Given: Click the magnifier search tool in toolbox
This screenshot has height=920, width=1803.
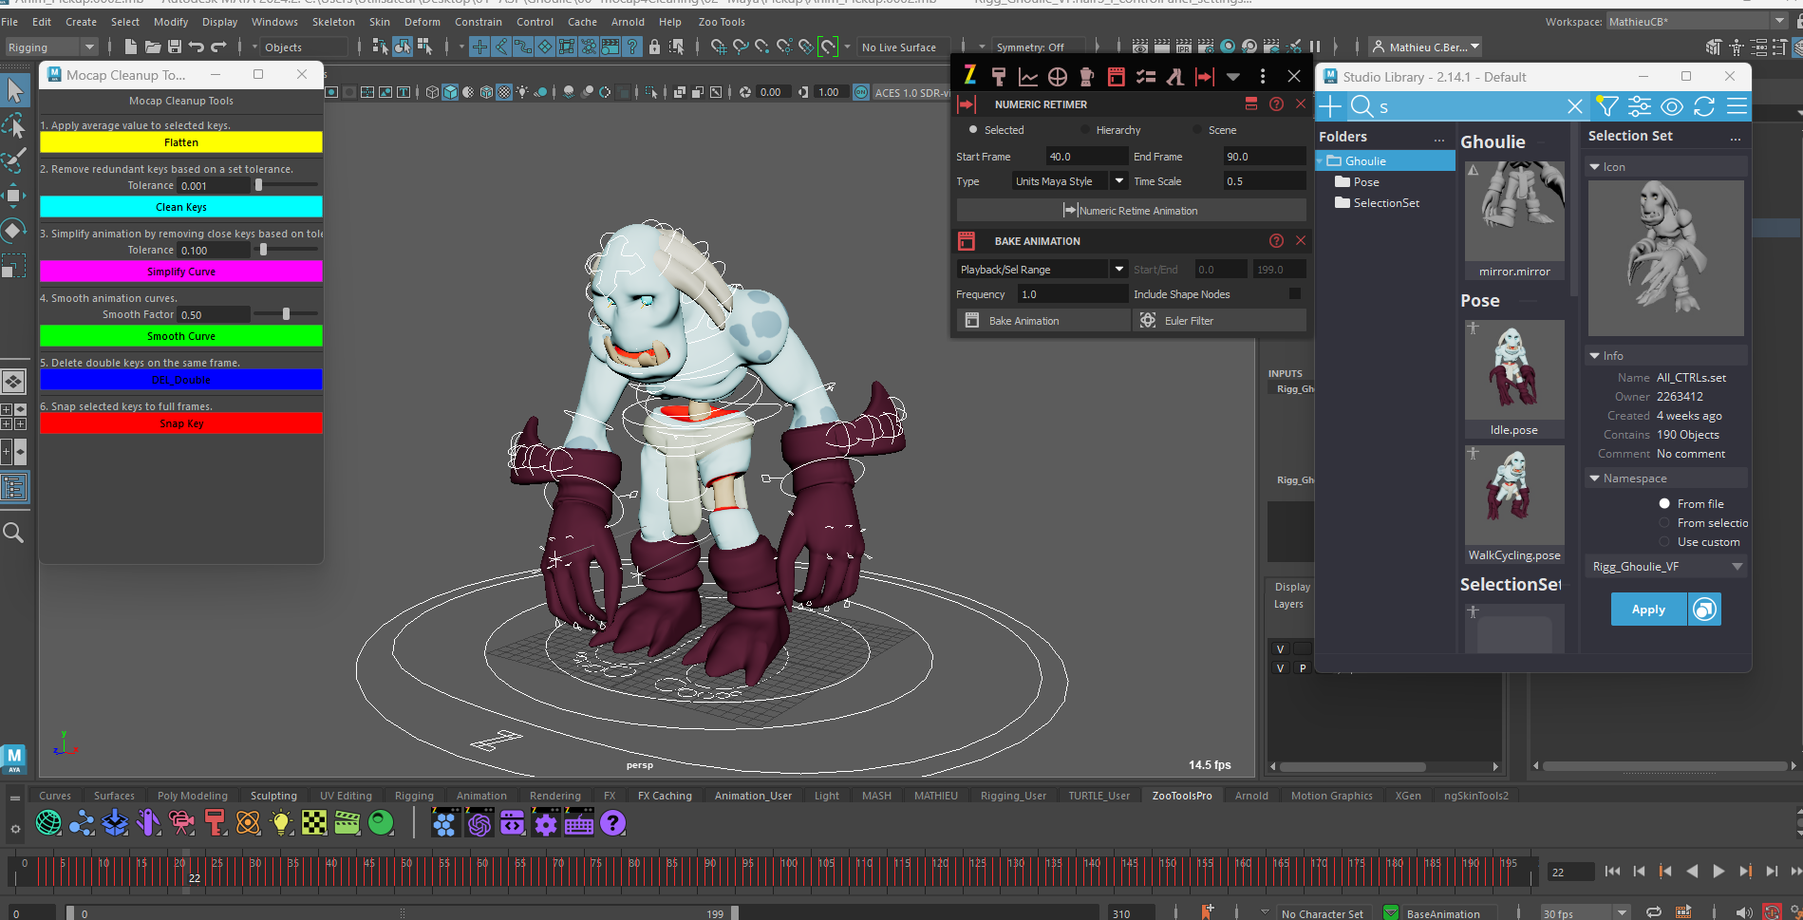Looking at the screenshot, I should [x=13, y=533].
